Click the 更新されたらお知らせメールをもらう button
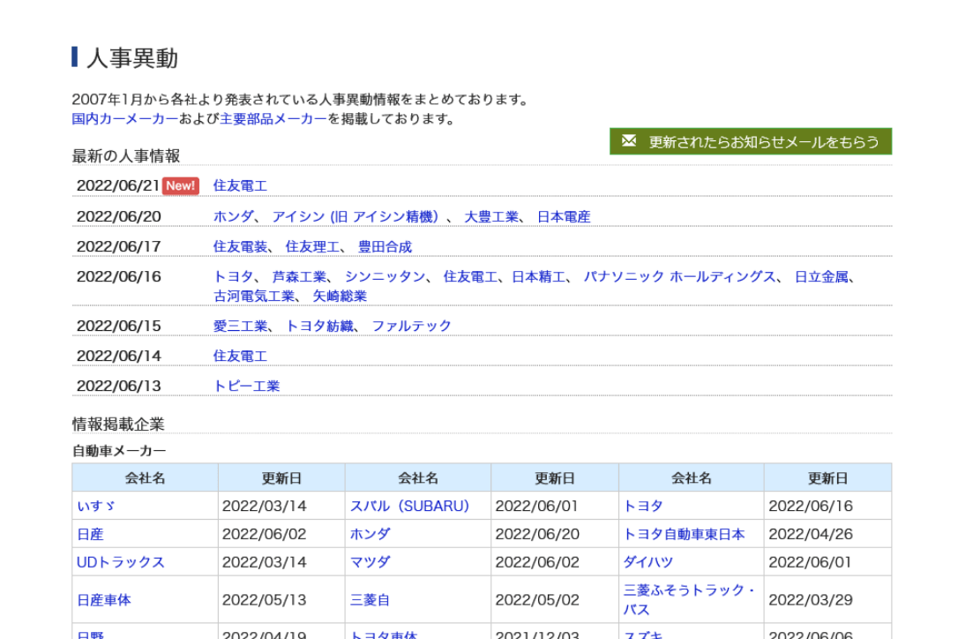 [751, 141]
